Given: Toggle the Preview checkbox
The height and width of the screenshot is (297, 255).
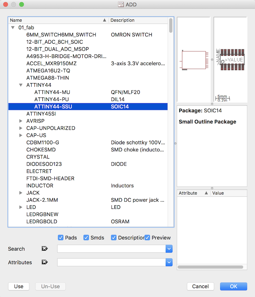Looking at the screenshot, I should coord(147,237).
